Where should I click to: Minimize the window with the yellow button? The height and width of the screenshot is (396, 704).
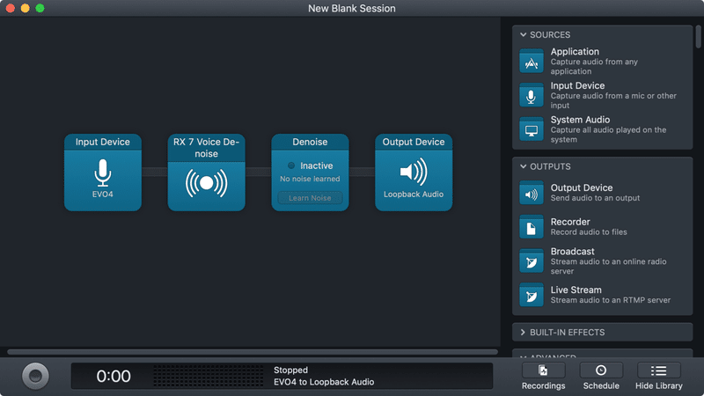[26, 8]
